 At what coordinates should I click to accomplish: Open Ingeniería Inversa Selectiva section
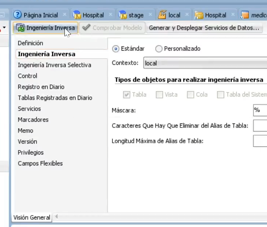pos(55,65)
